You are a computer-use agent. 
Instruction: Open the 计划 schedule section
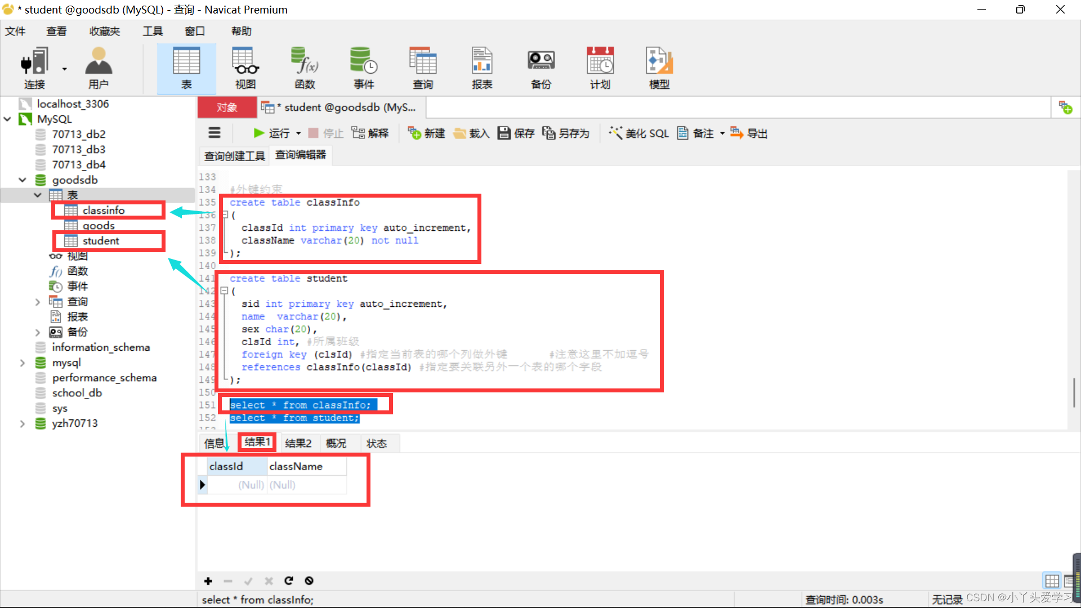600,68
